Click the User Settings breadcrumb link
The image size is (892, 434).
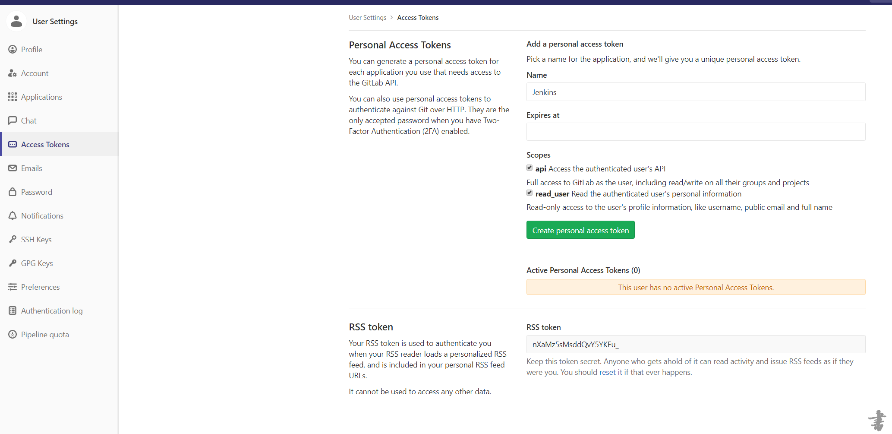tap(367, 18)
